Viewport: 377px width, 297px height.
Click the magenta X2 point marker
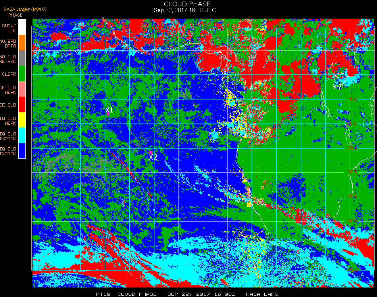(150, 152)
